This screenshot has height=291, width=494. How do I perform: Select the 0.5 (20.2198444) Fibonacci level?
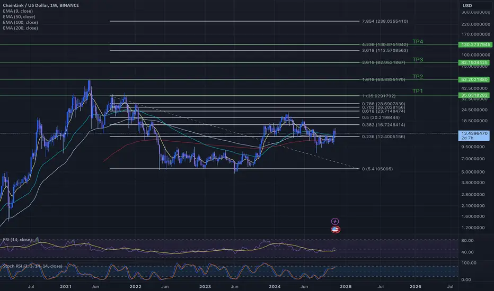(x=381, y=117)
